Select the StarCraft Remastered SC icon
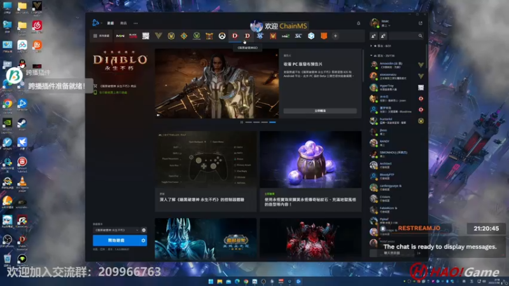 tap(298, 36)
